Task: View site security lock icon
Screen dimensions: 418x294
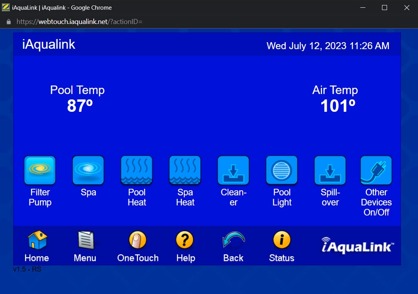Action: pos(9,22)
